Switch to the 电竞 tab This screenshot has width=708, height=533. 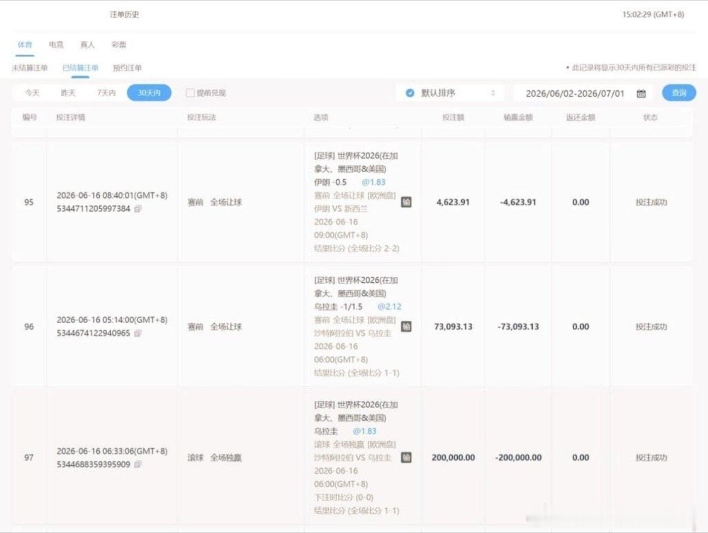click(56, 44)
